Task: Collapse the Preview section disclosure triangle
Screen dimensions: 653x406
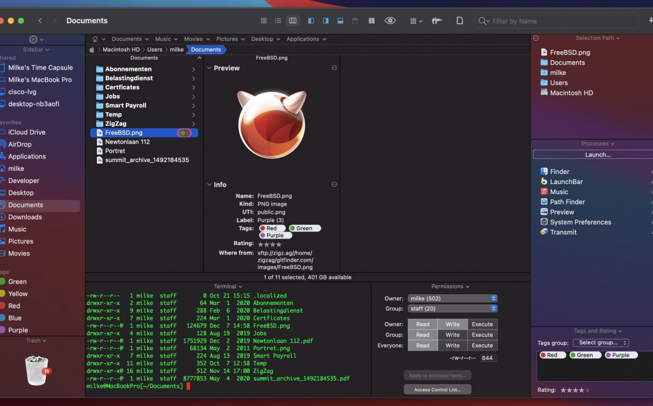Action: click(210, 68)
